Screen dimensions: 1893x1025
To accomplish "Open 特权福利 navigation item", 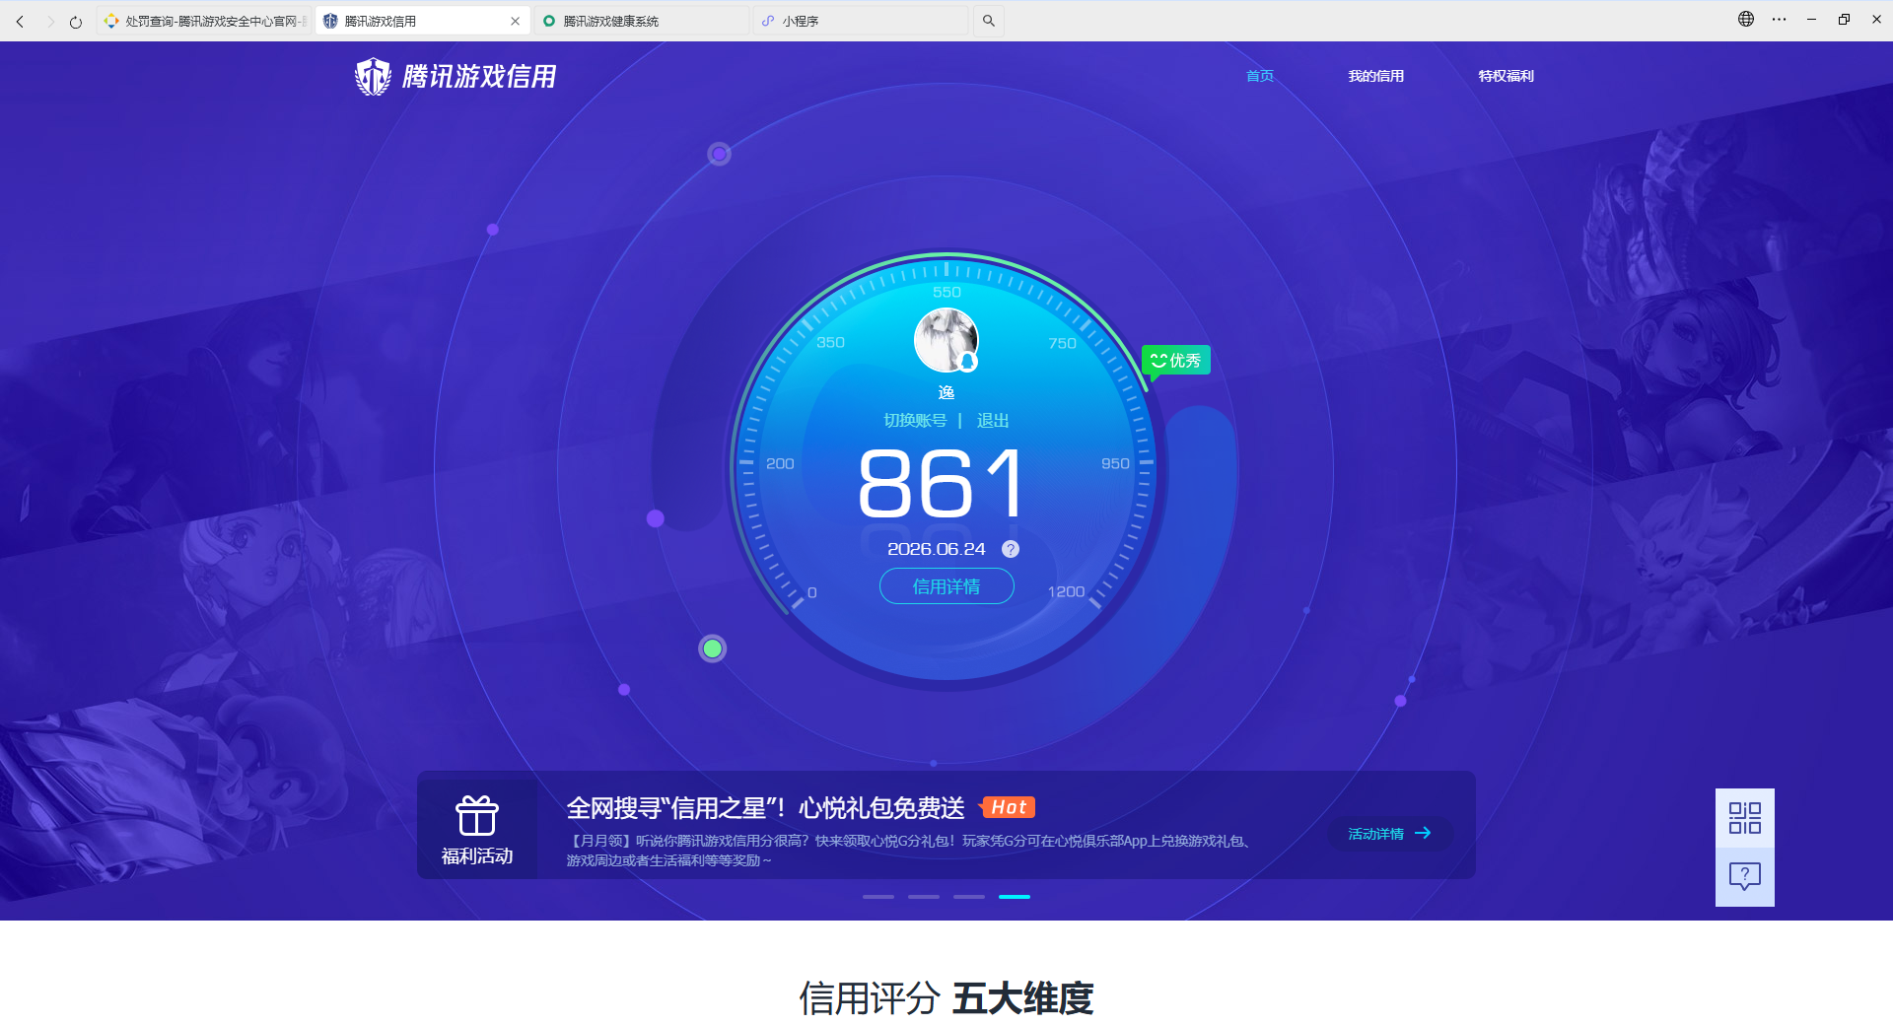I will pyautogui.click(x=1506, y=76).
